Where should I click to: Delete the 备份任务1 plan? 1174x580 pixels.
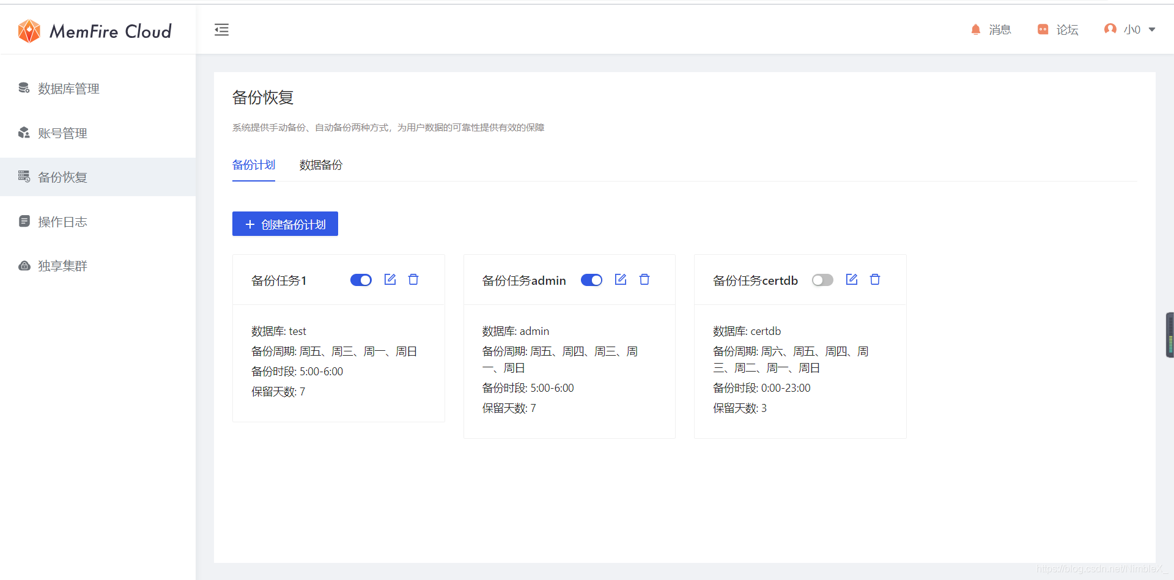click(413, 279)
